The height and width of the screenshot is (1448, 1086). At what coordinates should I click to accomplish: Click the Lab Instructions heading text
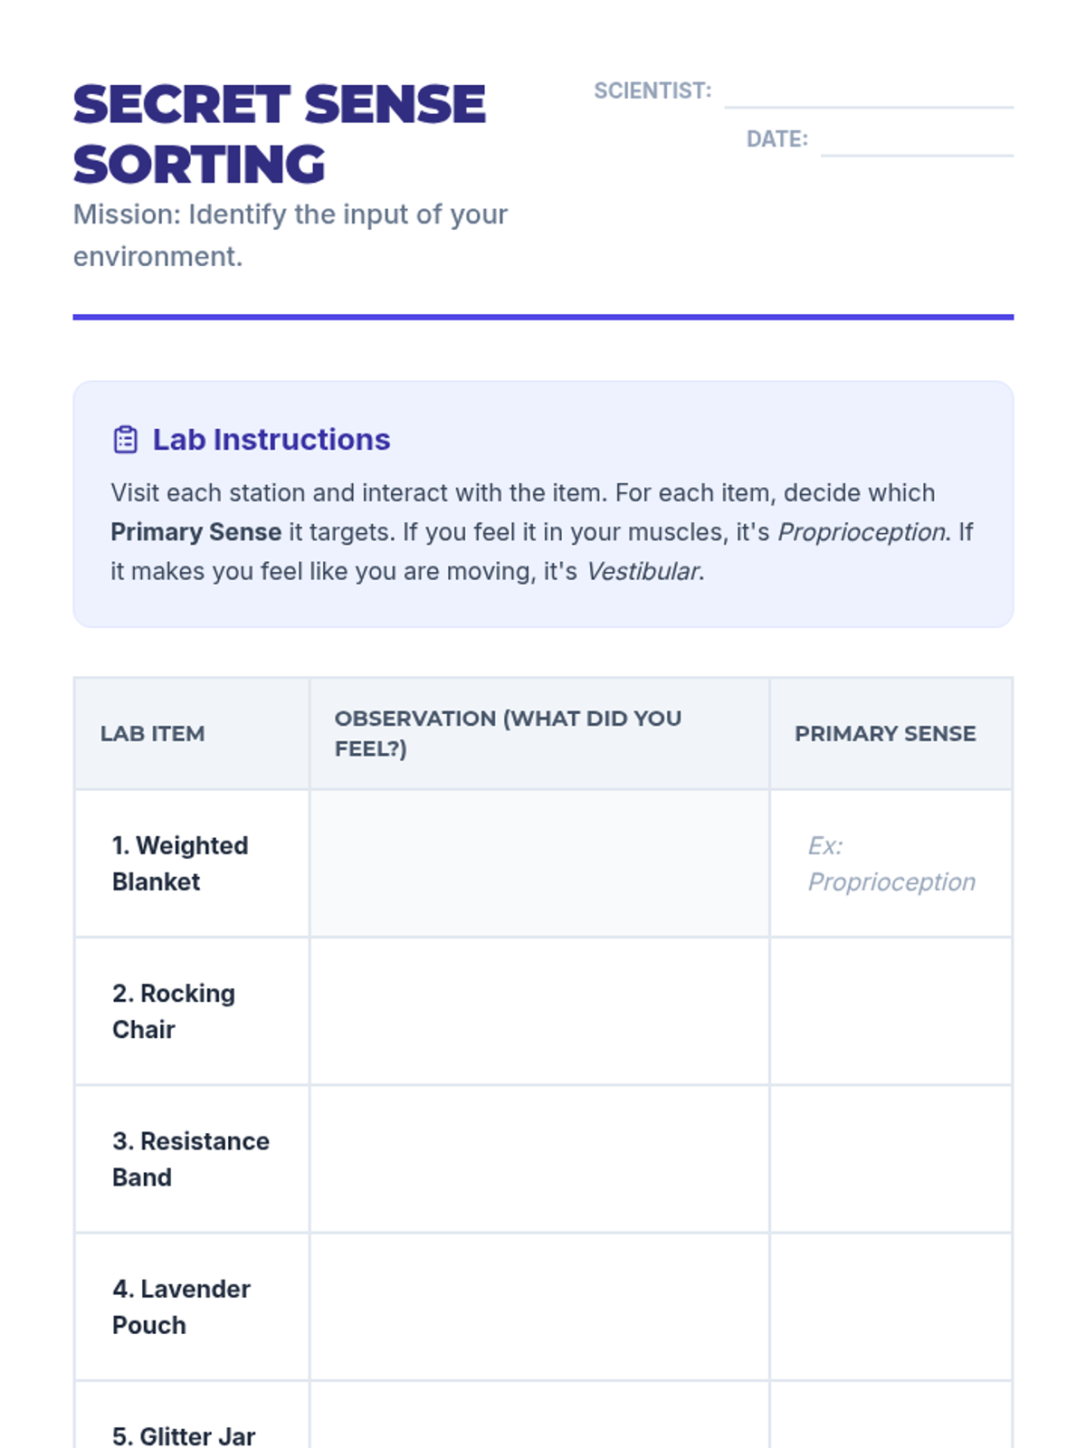pos(271,440)
